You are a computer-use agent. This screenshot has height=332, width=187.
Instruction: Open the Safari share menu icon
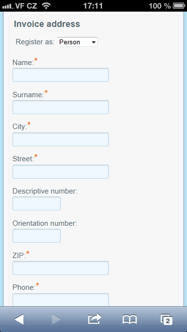[x=95, y=319]
